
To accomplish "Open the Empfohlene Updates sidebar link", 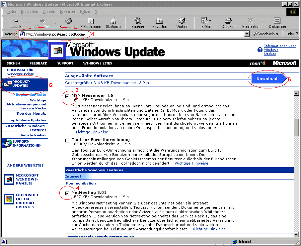I will (x=27, y=120).
